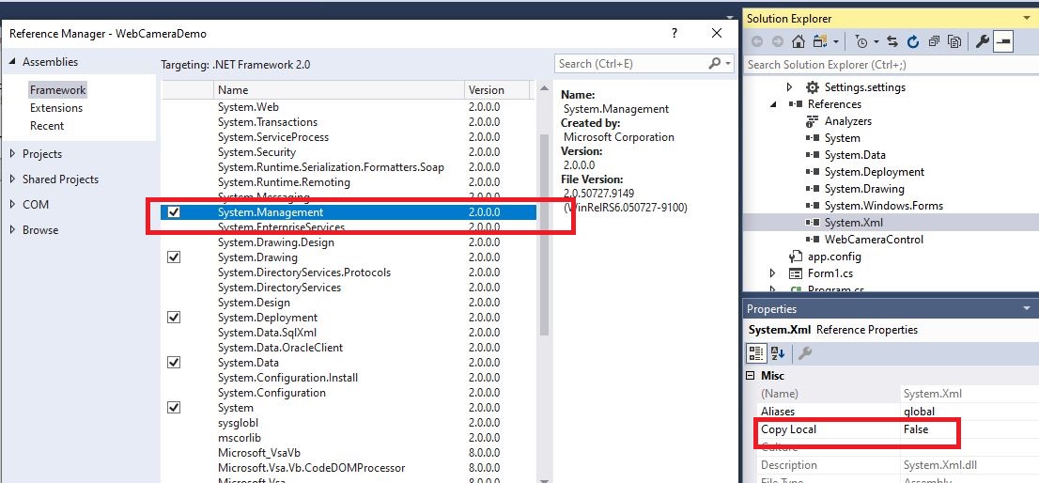The height and width of the screenshot is (483, 1039).
Task: Click the Copy Local False value
Action: point(916,429)
